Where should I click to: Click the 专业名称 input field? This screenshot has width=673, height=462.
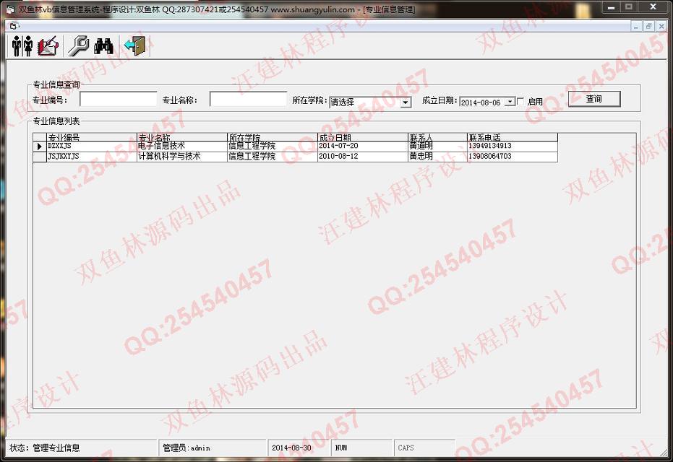(248, 99)
